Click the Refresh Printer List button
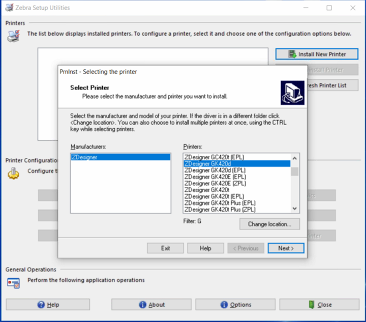 [332, 85]
